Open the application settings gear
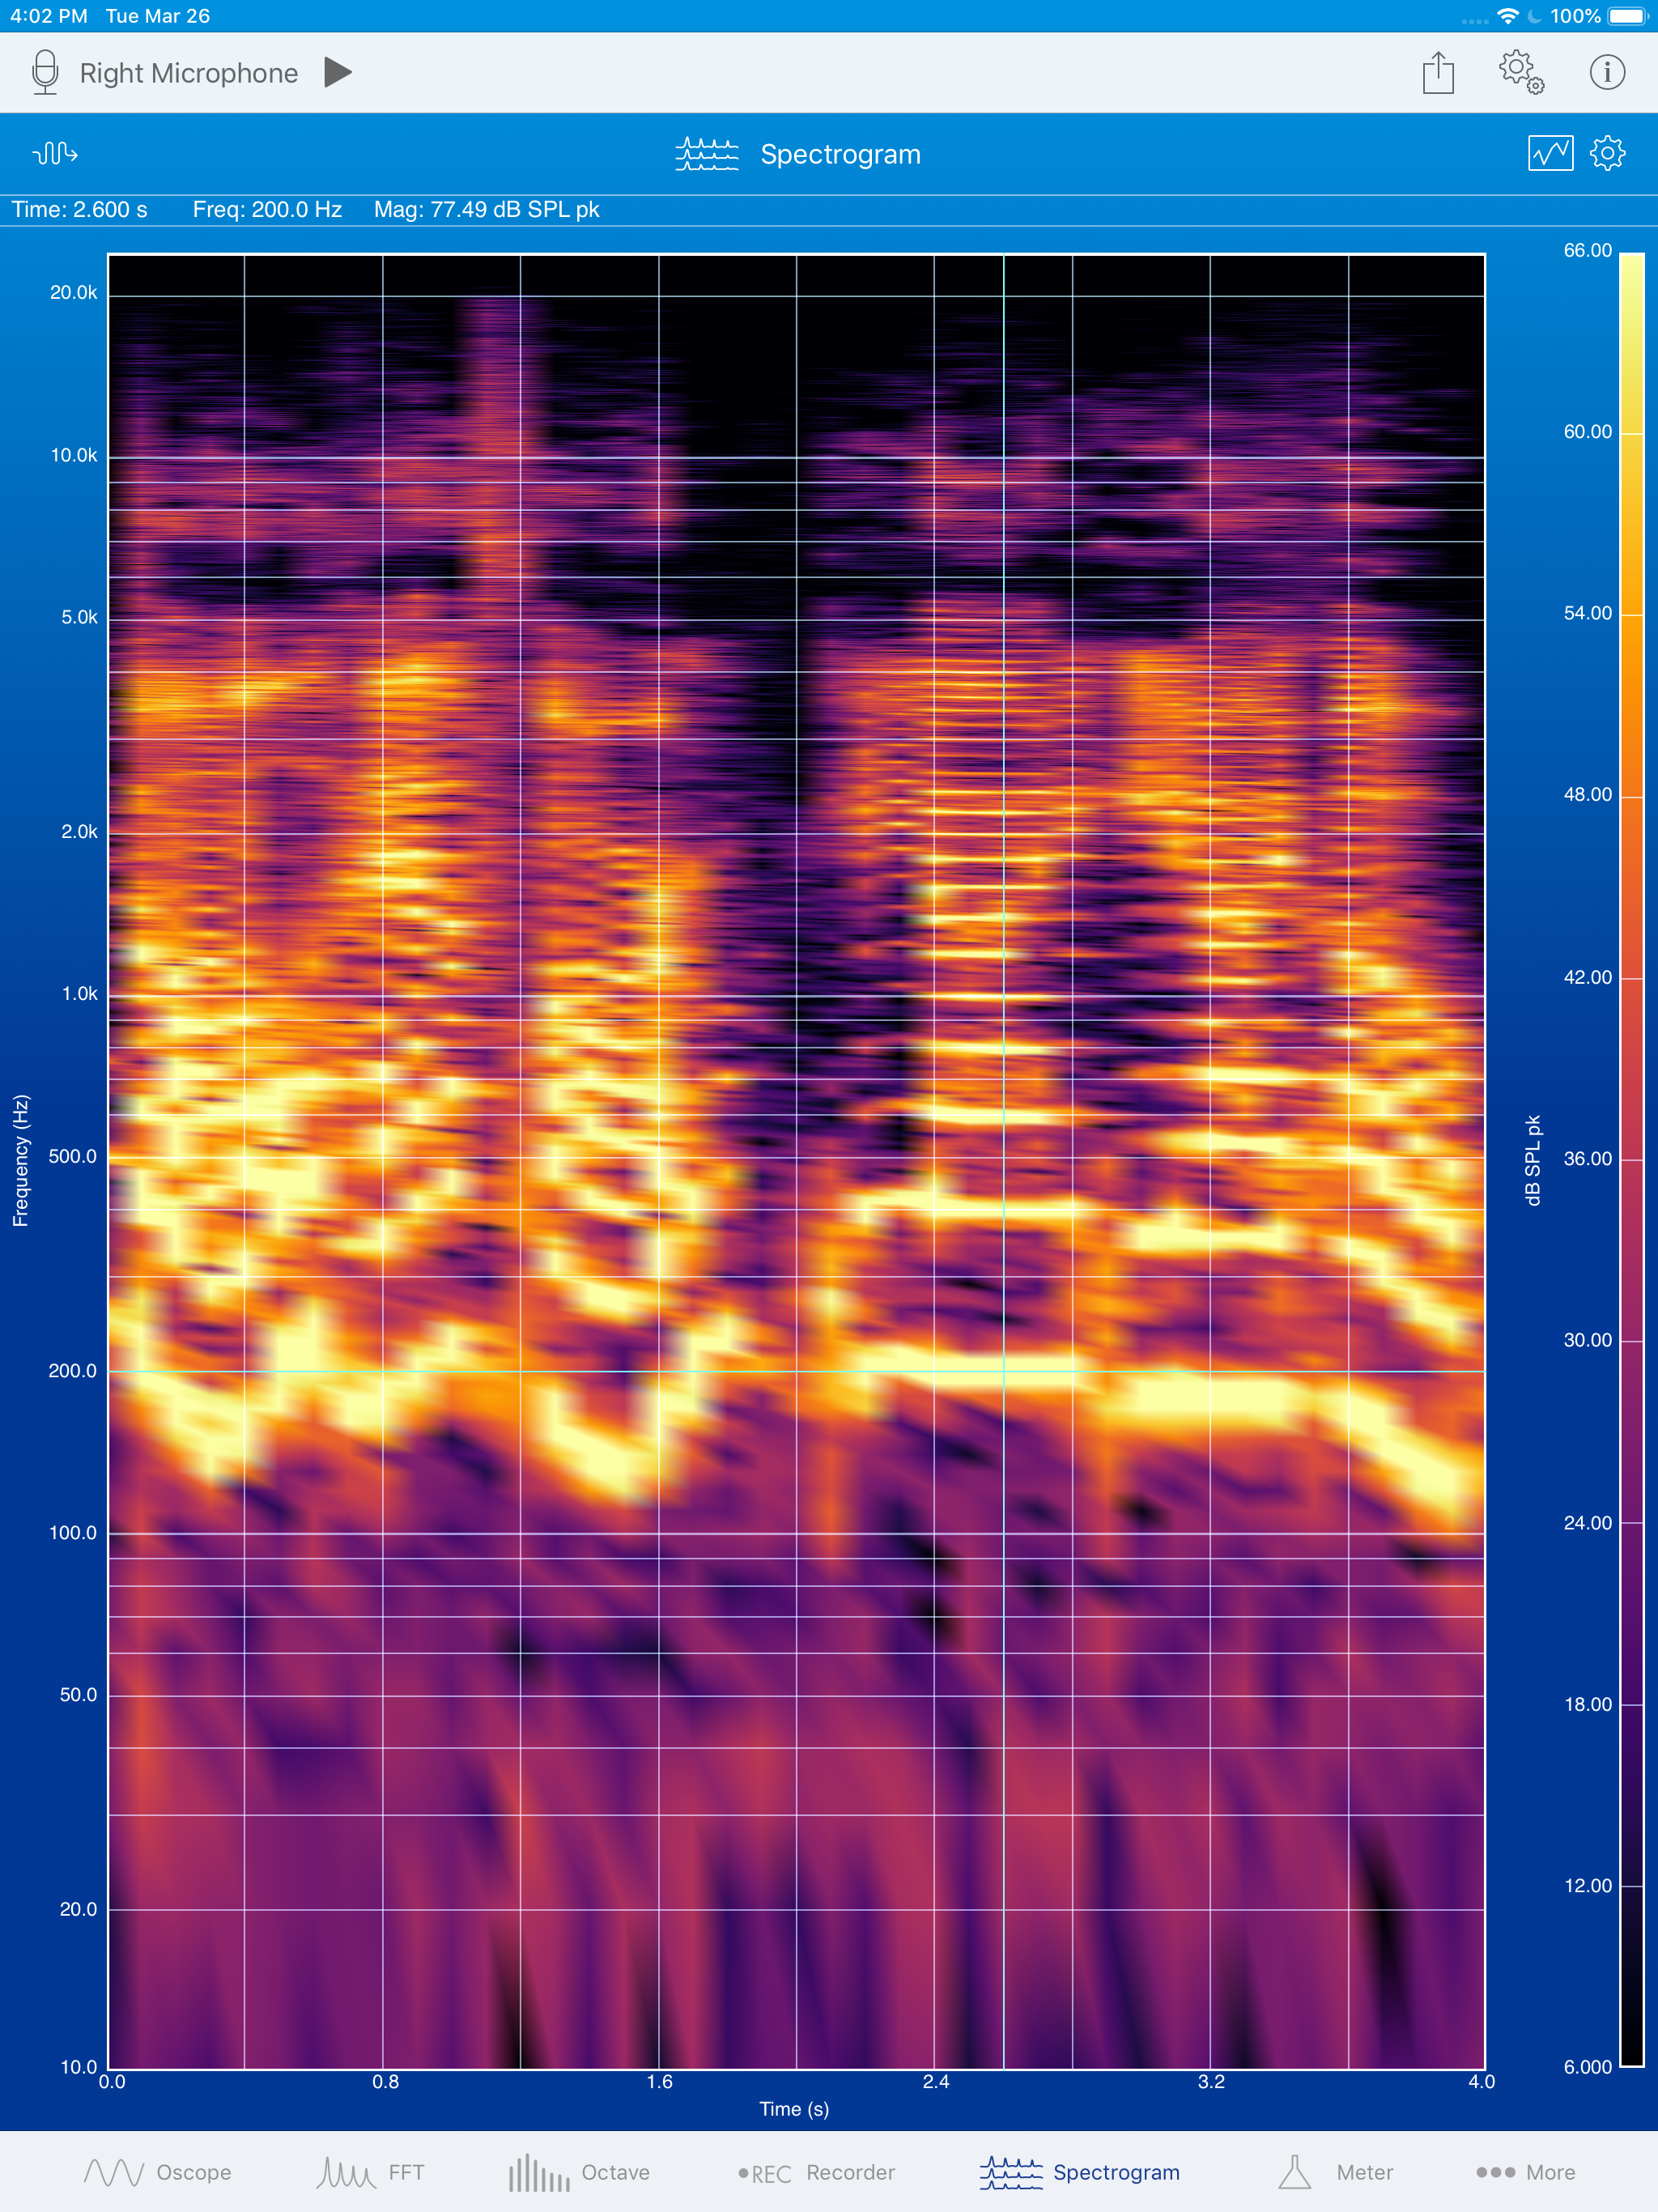The width and height of the screenshot is (1658, 2212). pyautogui.click(x=1523, y=72)
